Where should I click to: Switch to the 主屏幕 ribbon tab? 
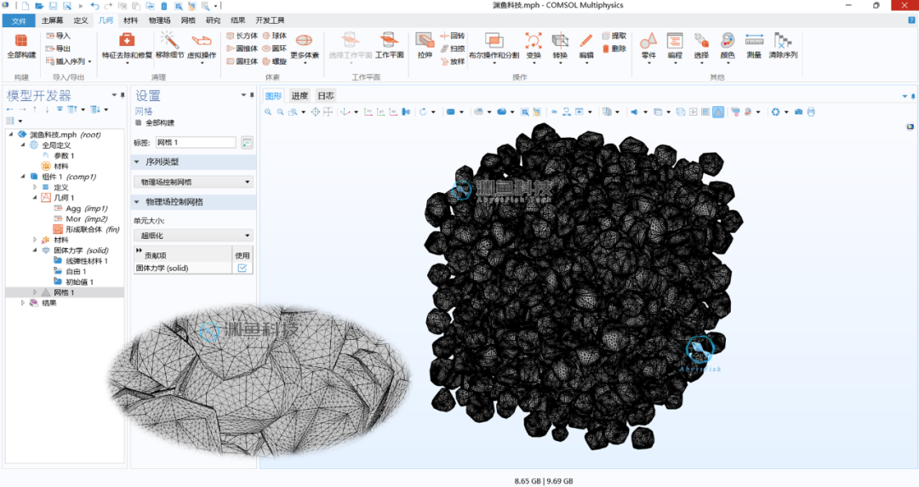coord(52,20)
